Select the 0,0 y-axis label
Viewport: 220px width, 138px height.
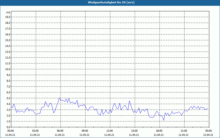8,127
